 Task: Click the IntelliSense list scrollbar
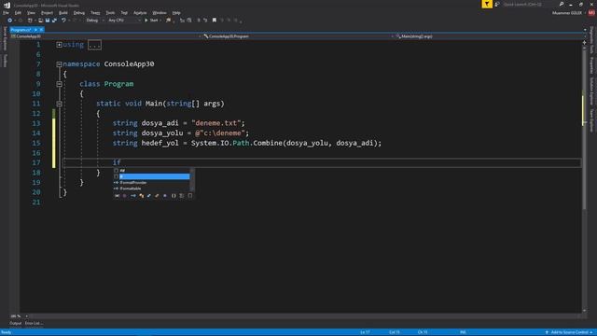pos(192,179)
